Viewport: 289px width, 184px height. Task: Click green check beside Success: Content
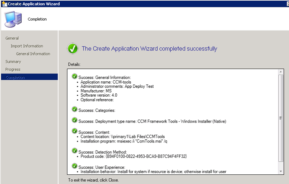tap(74, 131)
